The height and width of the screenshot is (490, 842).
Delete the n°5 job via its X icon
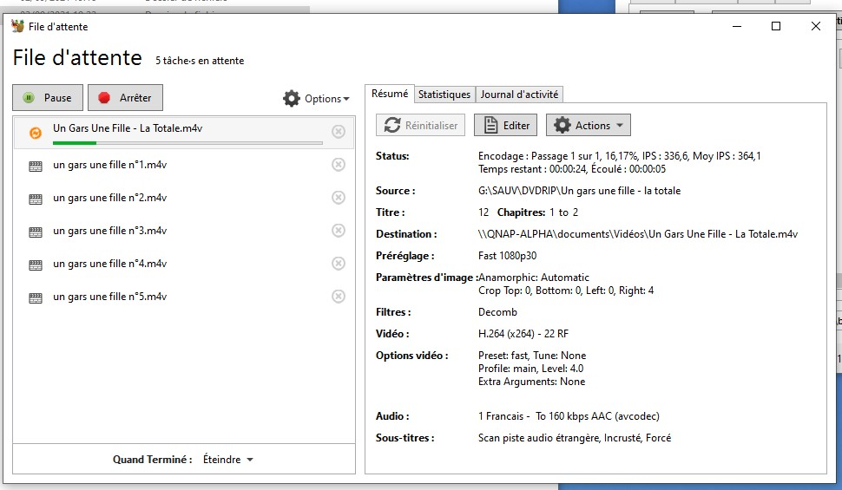[339, 297]
